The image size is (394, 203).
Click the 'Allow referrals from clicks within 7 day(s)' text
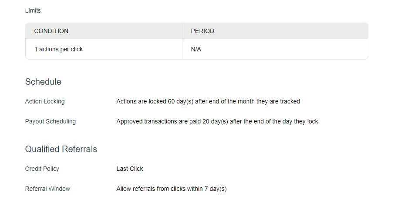[x=172, y=189]
